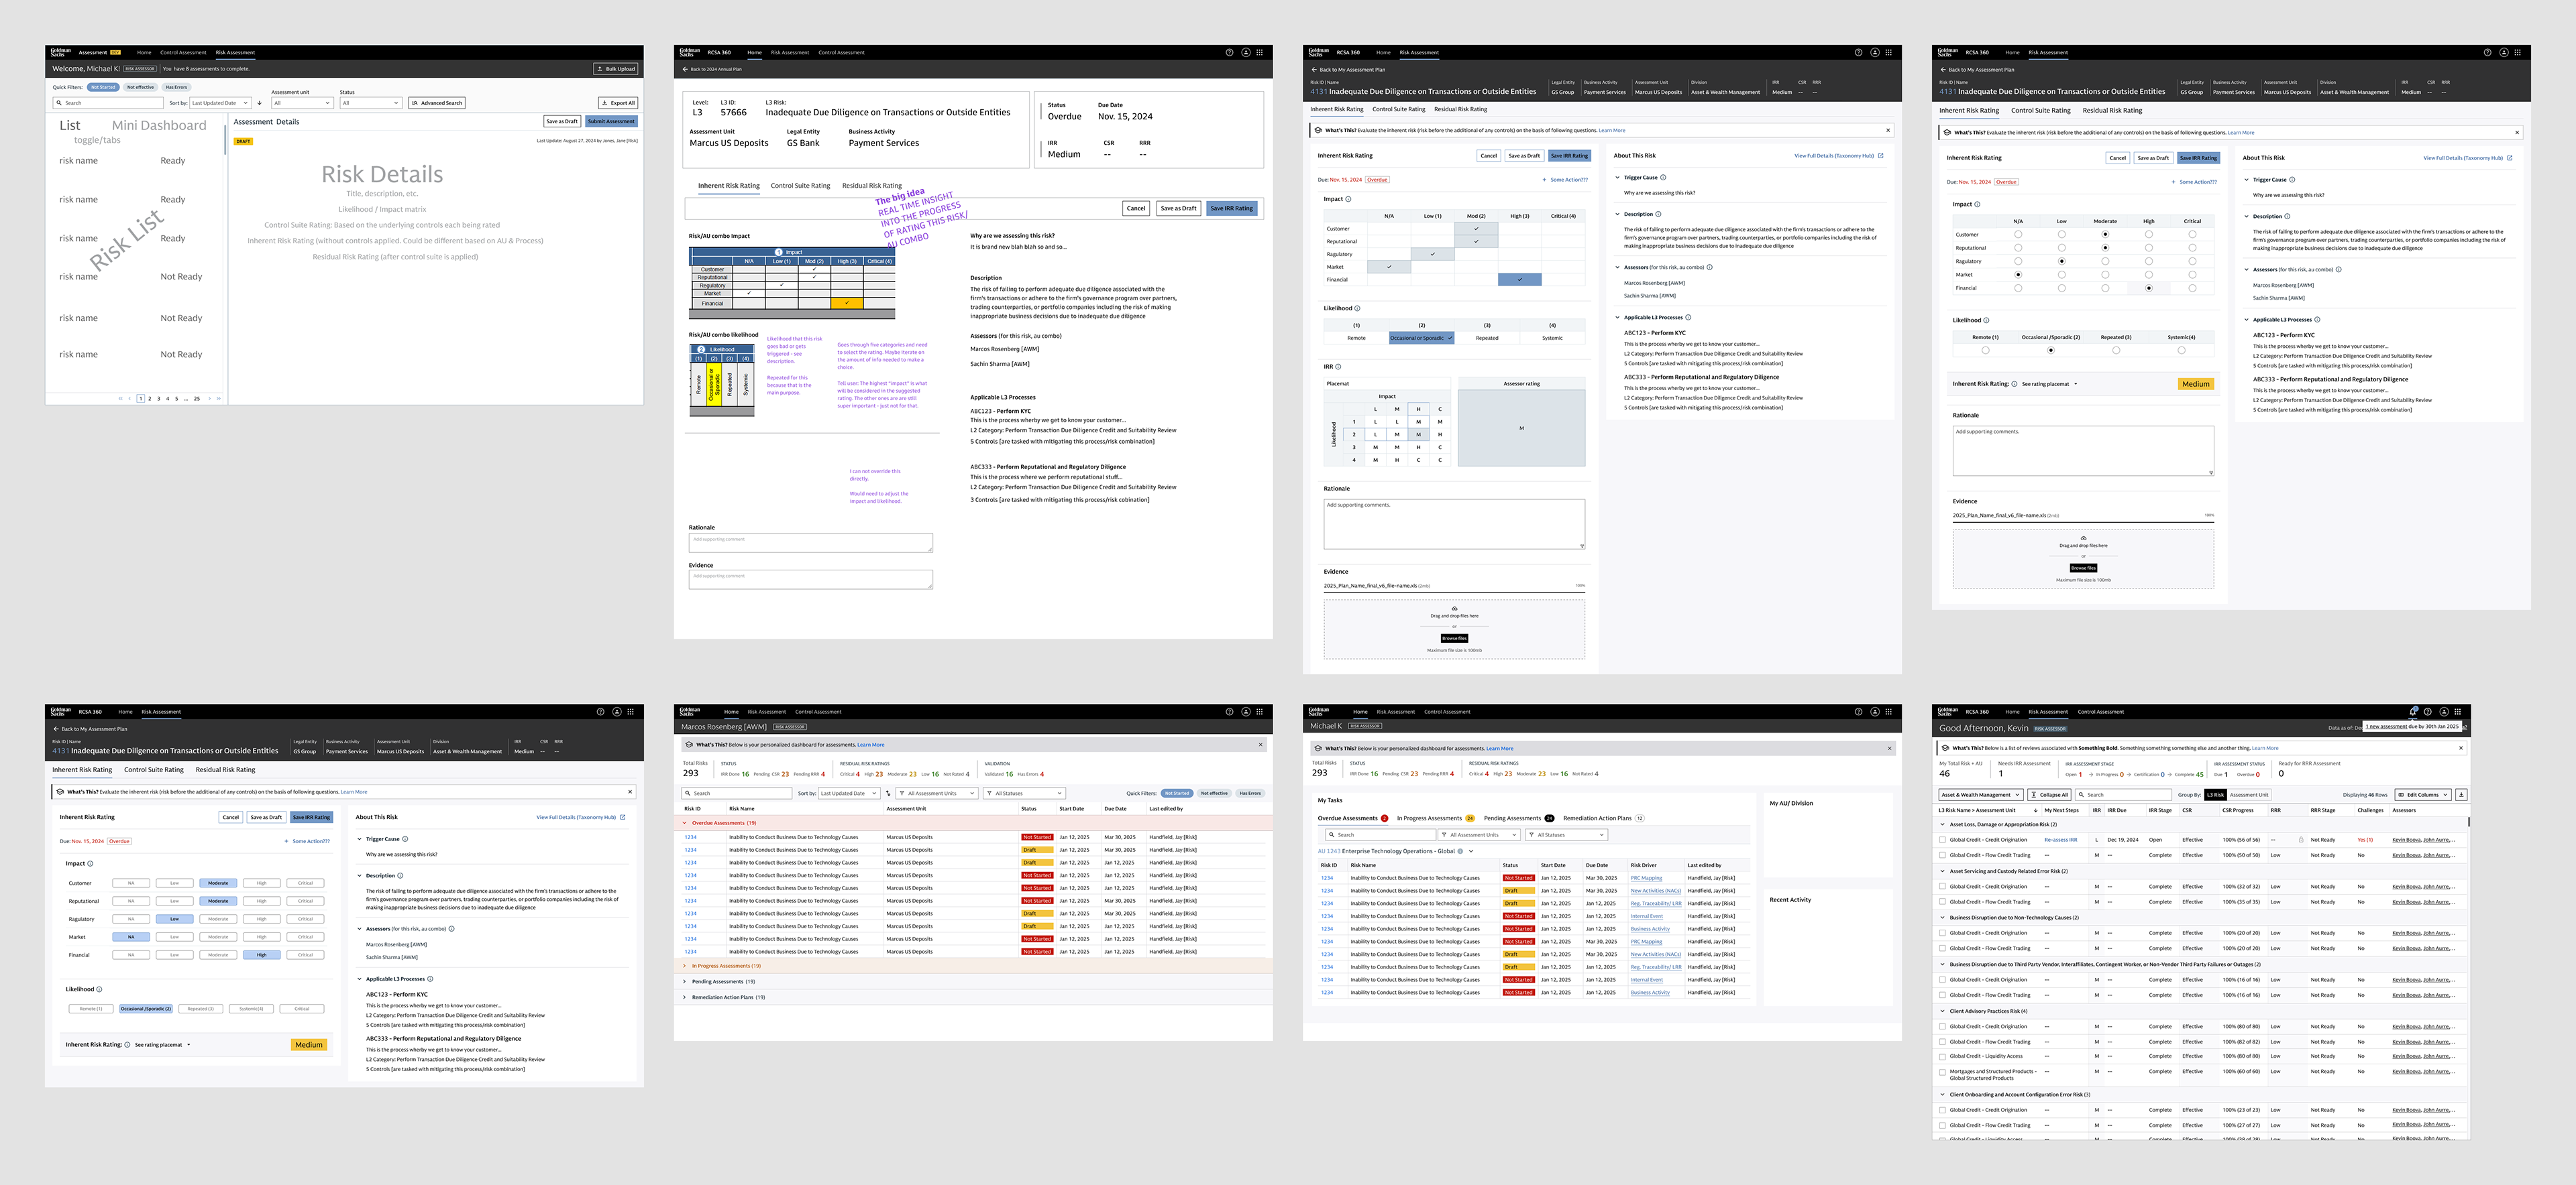Click the Impact info icon in radio-button frame
Image resolution: width=2576 pixels, height=1185 pixels.
pos(1977,204)
